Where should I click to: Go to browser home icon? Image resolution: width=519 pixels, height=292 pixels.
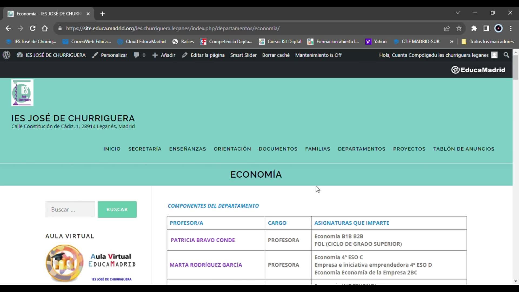click(45, 28)
